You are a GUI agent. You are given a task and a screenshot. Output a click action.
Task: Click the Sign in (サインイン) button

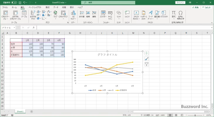coord(180,3)
